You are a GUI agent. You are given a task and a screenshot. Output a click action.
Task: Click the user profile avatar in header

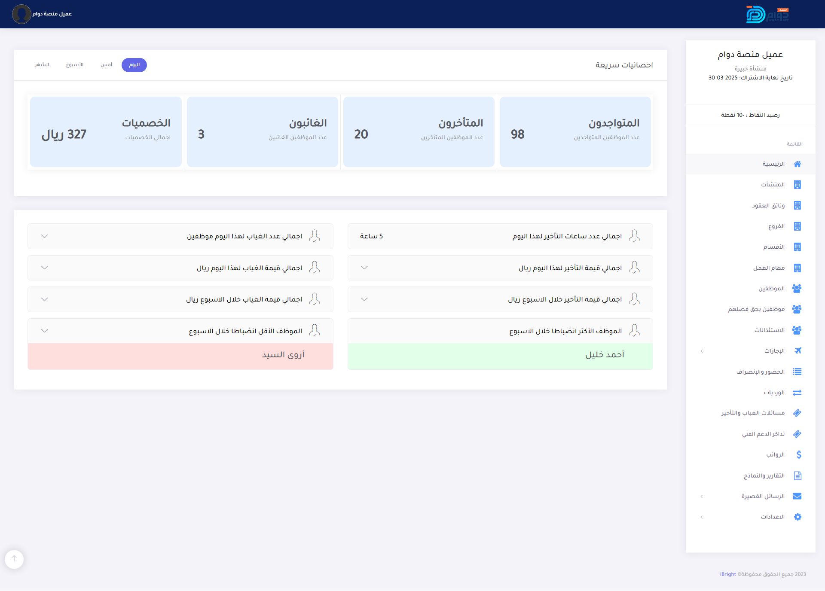coord(21,14)
